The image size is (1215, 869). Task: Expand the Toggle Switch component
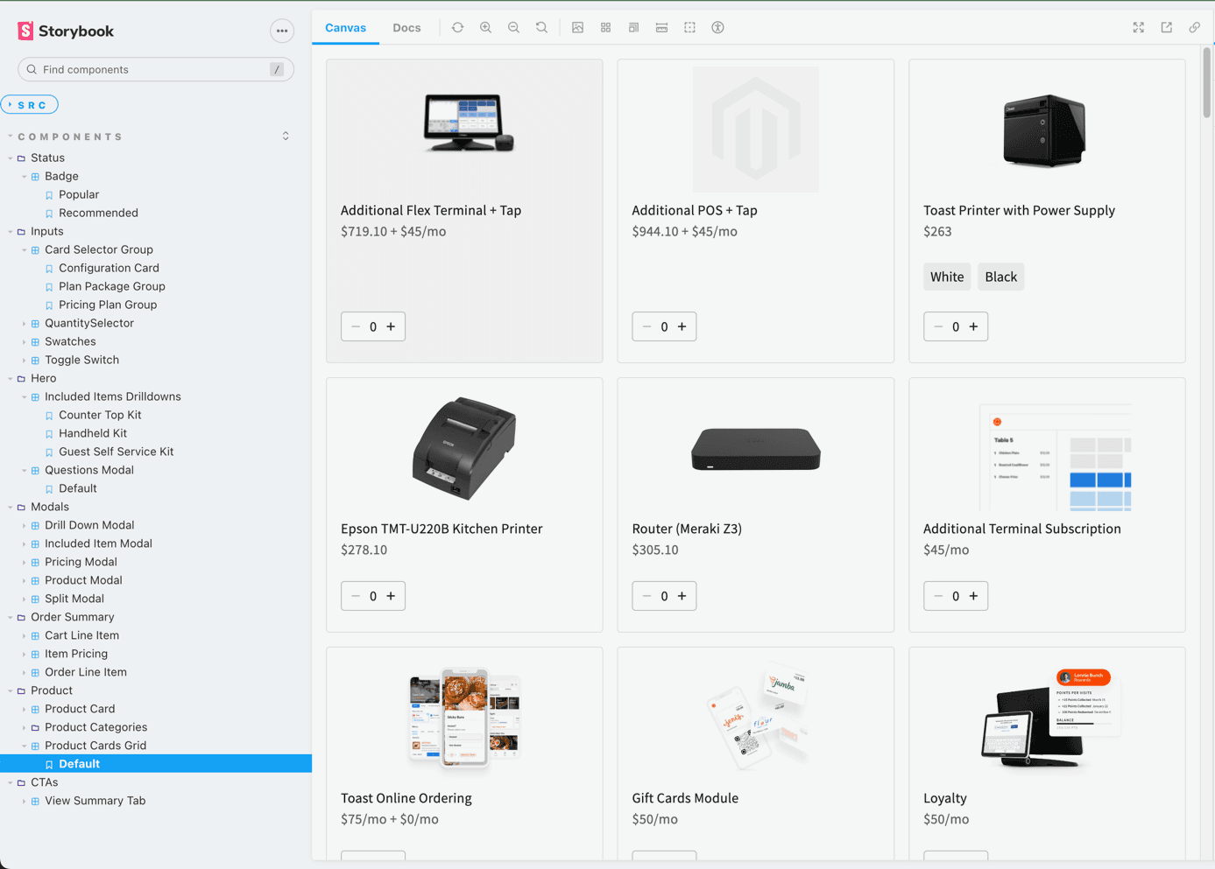pyautogui.click(x=81, y=360)
